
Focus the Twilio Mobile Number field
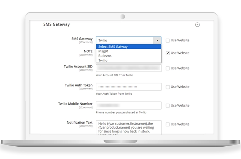coord(129,105)
